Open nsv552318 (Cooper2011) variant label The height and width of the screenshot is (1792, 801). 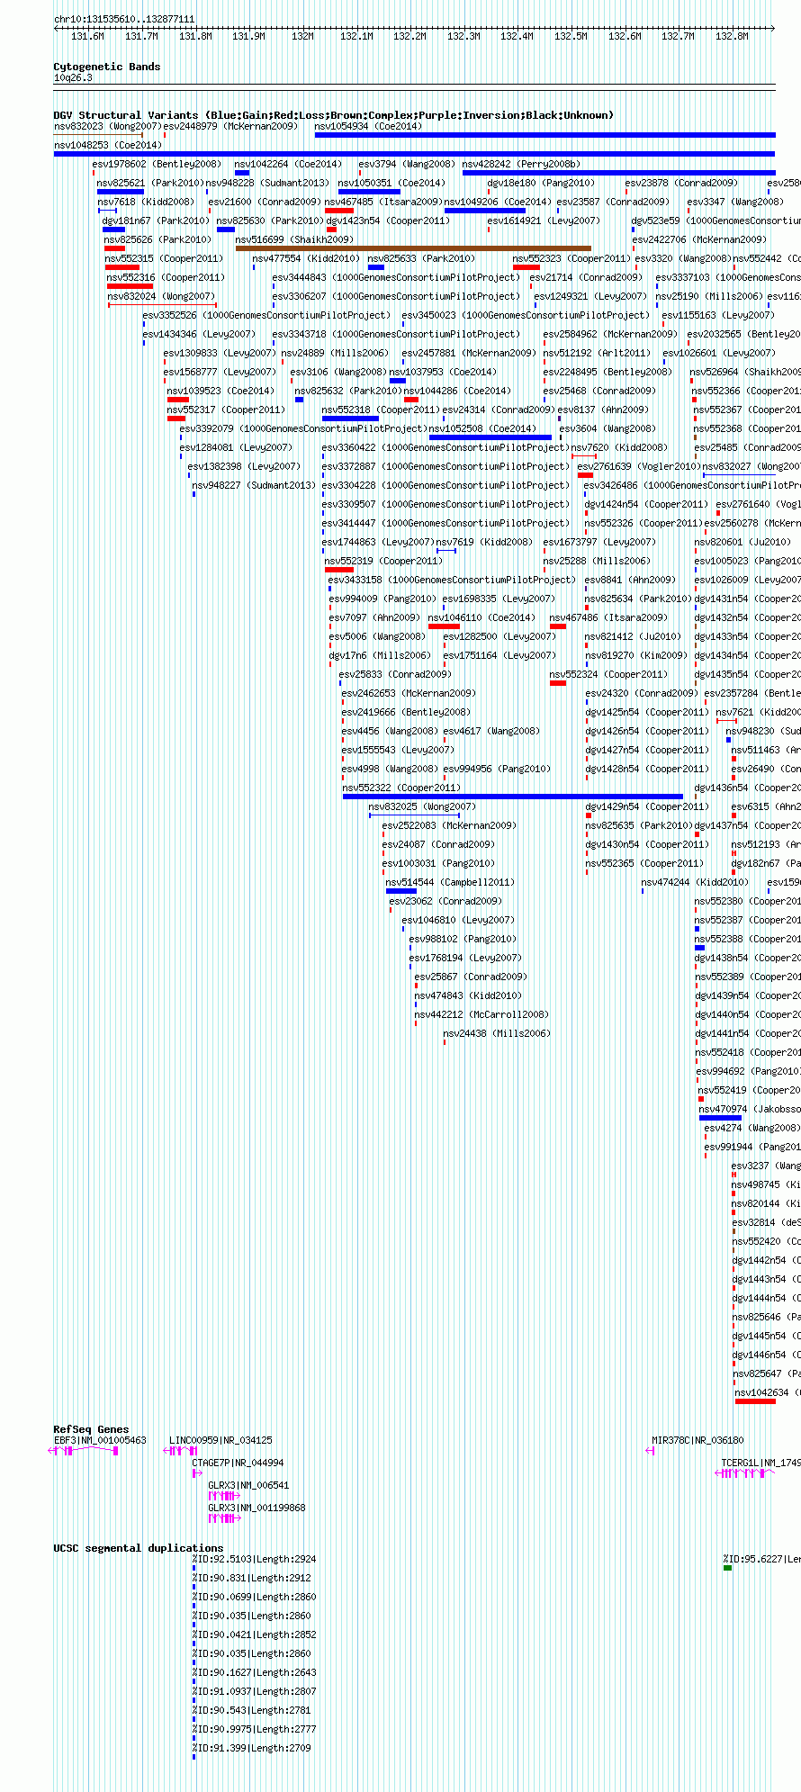[x=381, y=410]
